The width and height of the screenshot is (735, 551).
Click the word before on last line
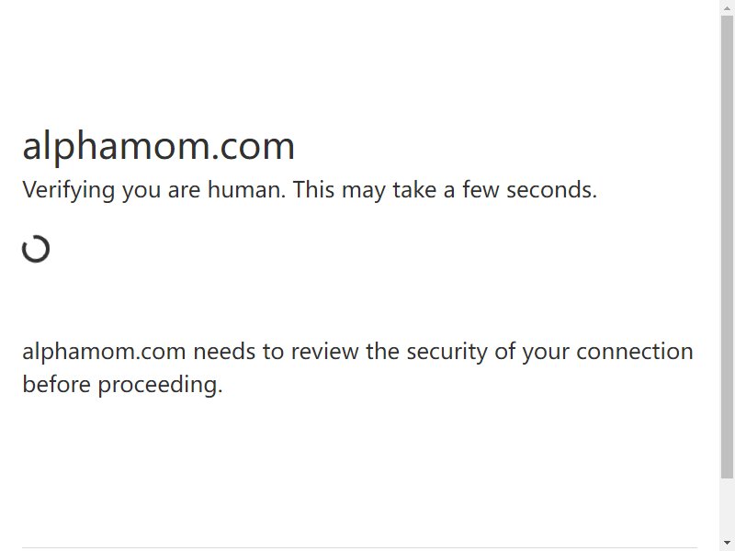coord(56,384)
